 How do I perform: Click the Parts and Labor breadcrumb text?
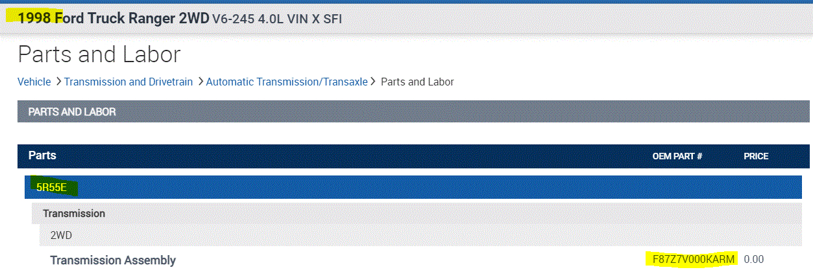pyautogui.click(x=417, y=82)
